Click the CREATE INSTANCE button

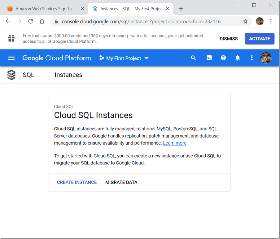77,182
